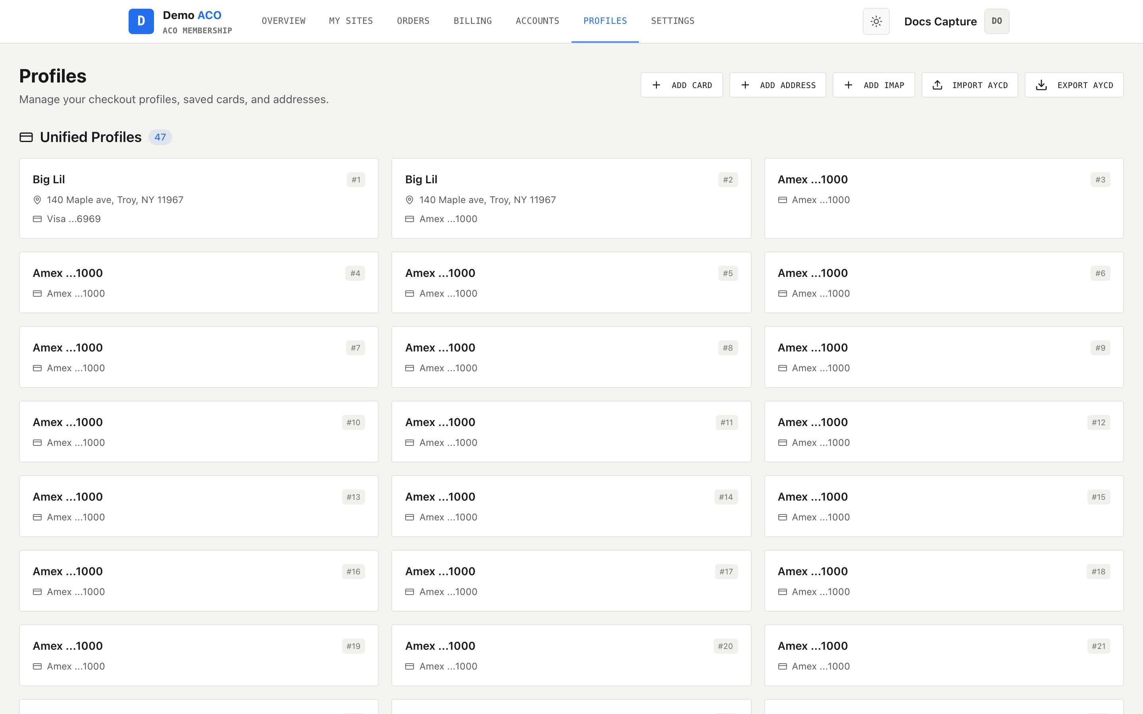Open the Settings tab

(x=673, y=21)
